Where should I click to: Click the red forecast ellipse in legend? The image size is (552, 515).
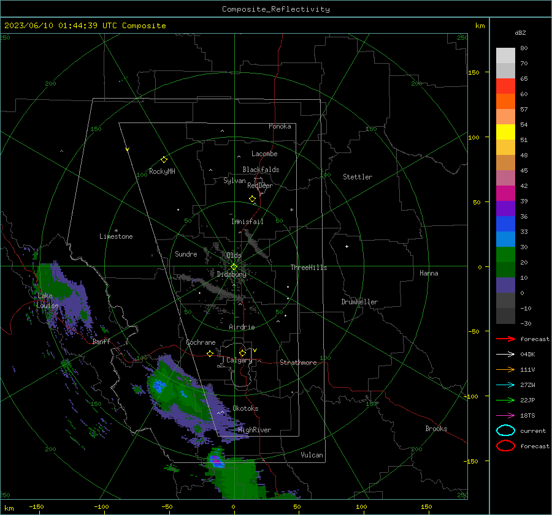point(505,446)
